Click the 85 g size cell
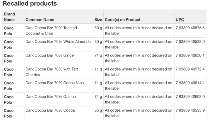Screen dimensions: 209x124 [98, 110]
